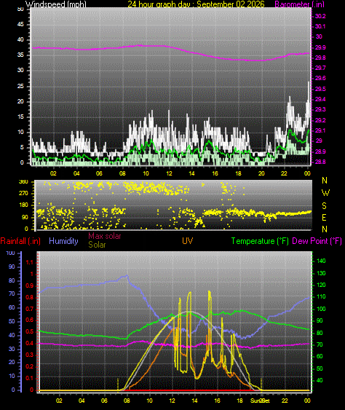Click the 02 hour label under bottom graph
Viewport: 345px width, 410px height.
click(59, 401)
